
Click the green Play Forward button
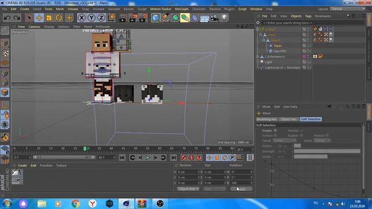pyautogui.click(x=147, y=157)
